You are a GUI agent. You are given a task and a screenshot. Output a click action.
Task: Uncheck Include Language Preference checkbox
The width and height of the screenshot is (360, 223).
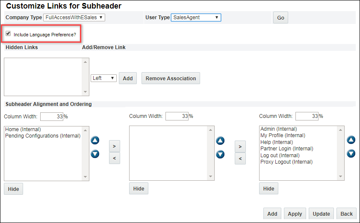8,33
